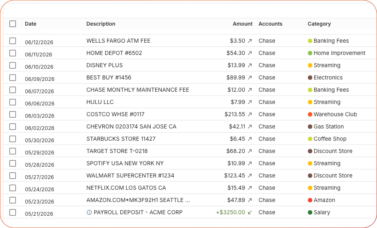
Task: Click the green Home Improvement category dot
Action: 310,53
